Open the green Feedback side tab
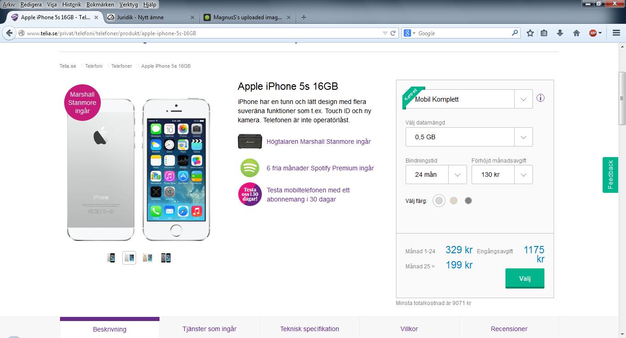The height and width of the screenshot is (338, 626). 610,174
